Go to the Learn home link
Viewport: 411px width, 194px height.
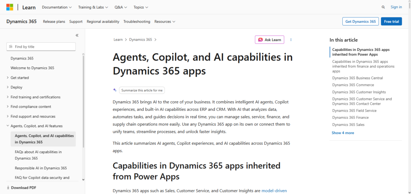(29, 7)
